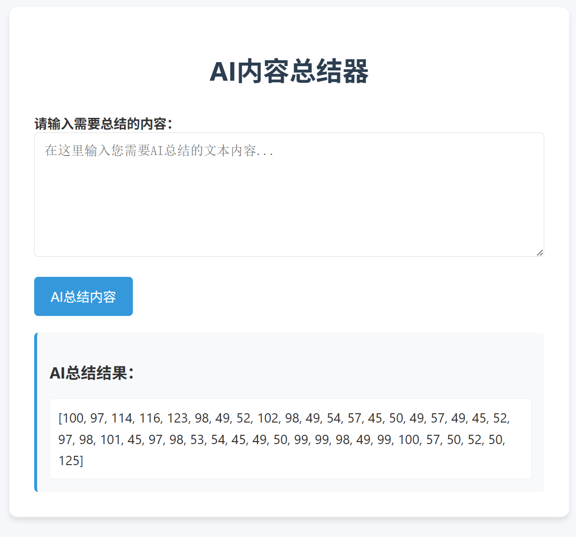Grab the textarea resize handle corner

coord(539,252)
